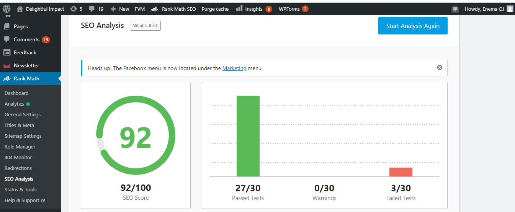The image size is (515, 212).
Task: Click the Insights bar chart icon
Action: 239,8
